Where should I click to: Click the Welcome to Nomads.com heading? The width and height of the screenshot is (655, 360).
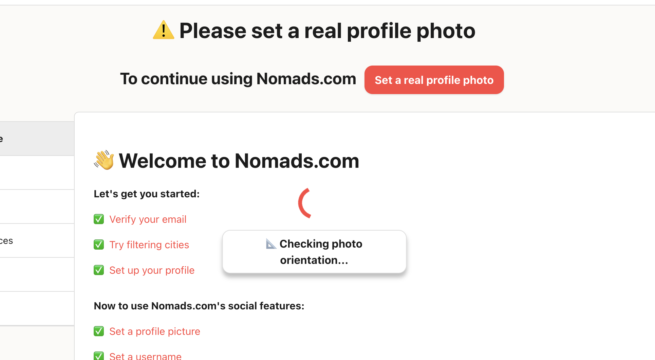click(239, 161)
